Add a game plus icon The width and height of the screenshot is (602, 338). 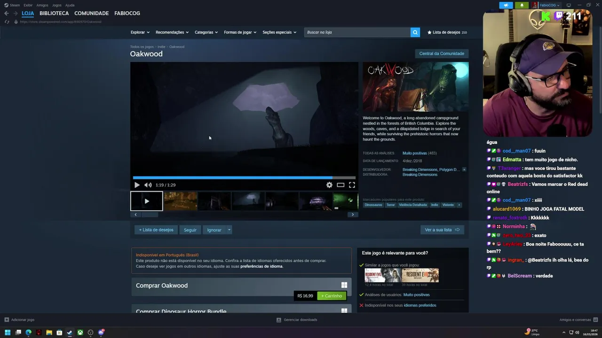pyautogui.click(x=7, y=320)
